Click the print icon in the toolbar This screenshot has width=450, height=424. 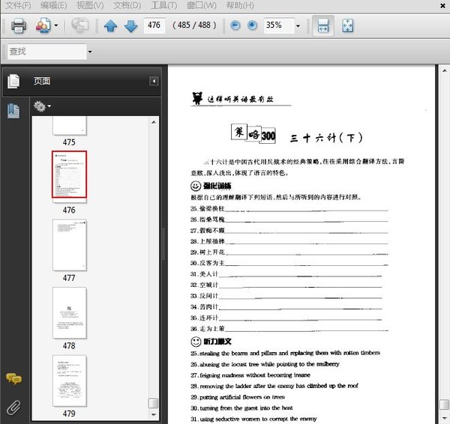(x=18, y=25)
